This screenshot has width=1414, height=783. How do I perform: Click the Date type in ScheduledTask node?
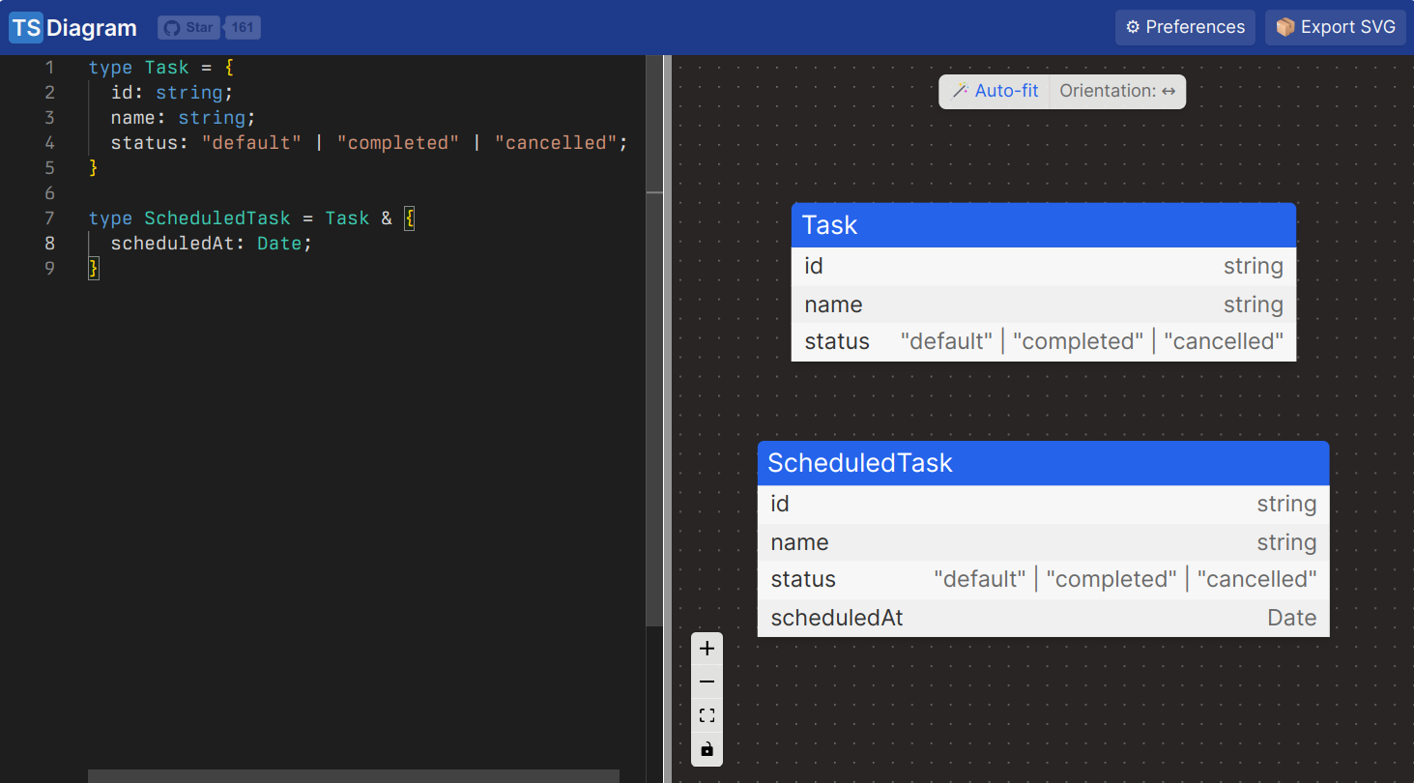click(x=1292, y=618)
